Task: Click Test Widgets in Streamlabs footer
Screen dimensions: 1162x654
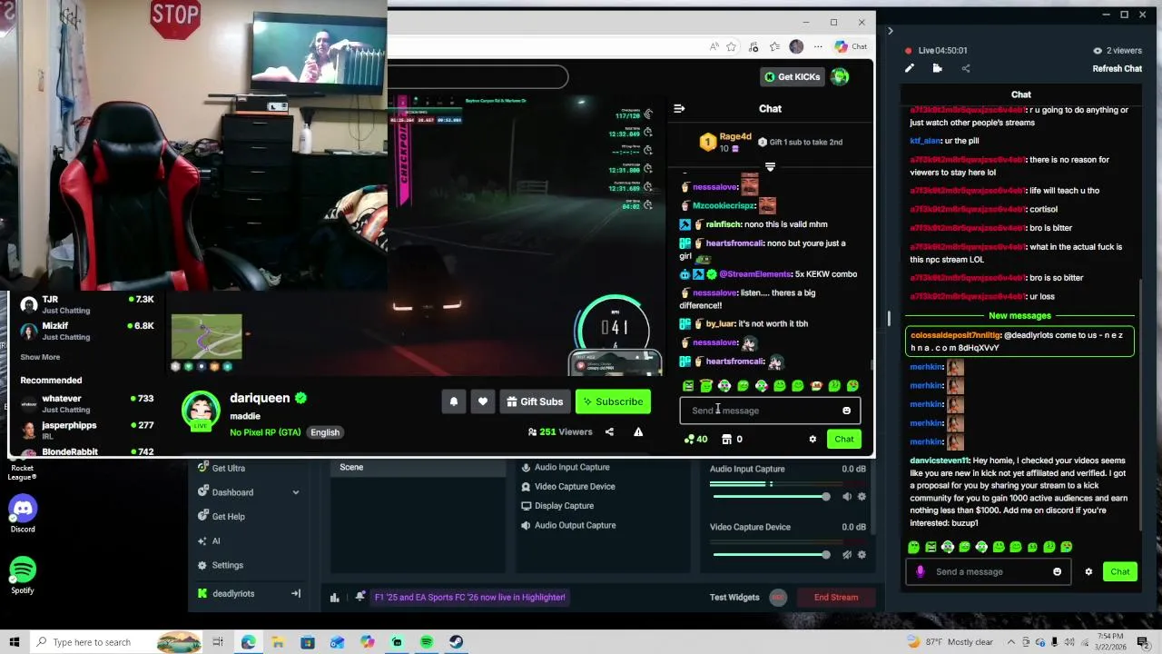Action: (734, 597)
